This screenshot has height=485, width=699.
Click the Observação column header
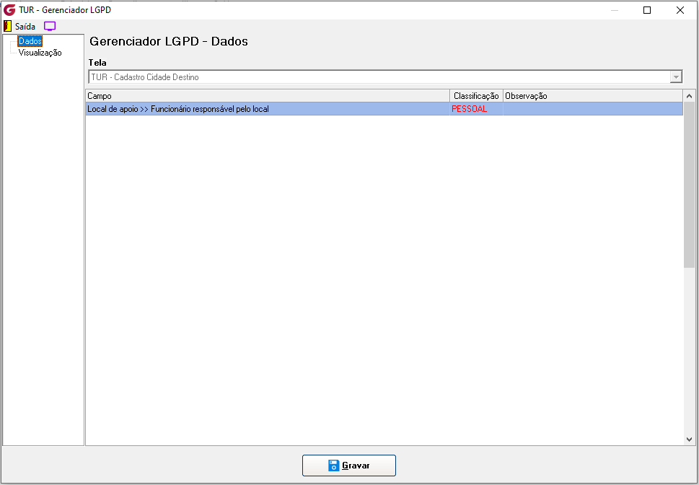592,96
